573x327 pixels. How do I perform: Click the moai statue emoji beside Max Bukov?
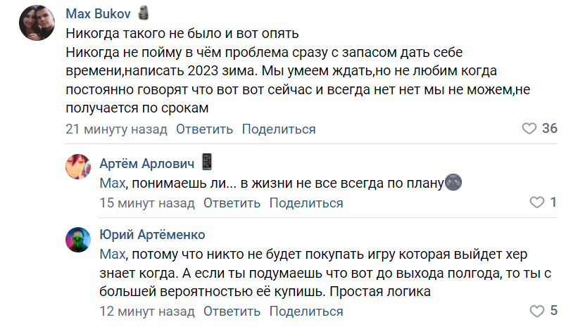[144, 13]
